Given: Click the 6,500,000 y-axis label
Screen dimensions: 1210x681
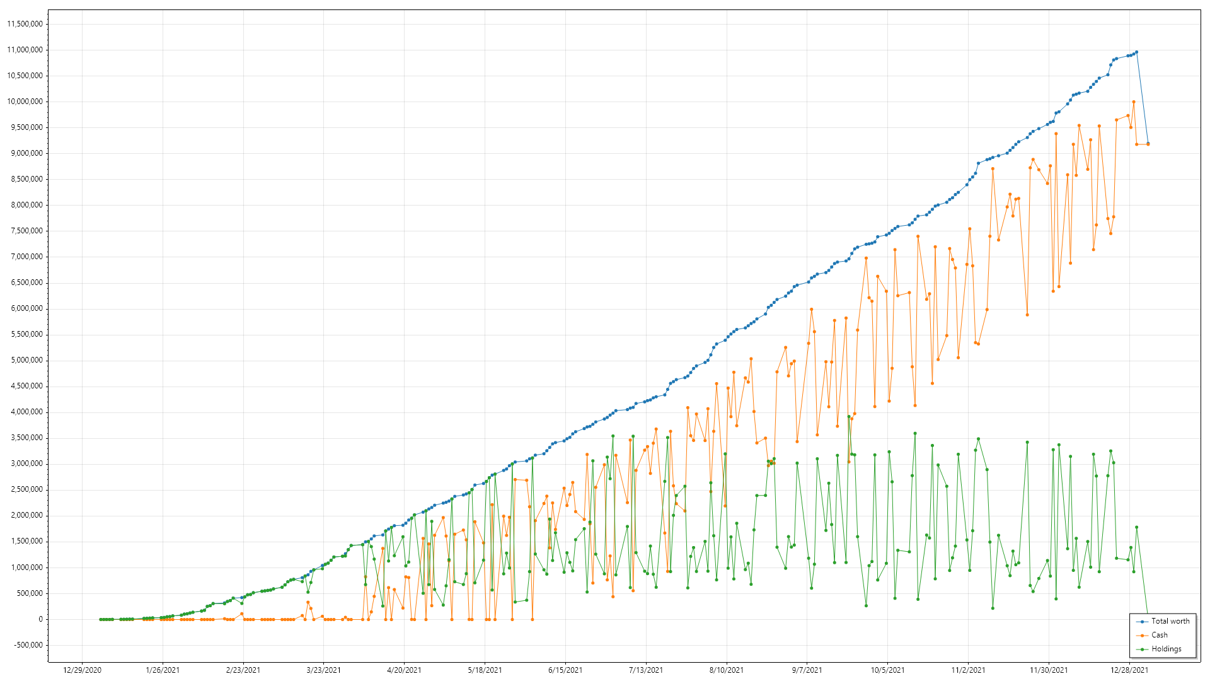Looking at the screenshot, I should [27, 282].
